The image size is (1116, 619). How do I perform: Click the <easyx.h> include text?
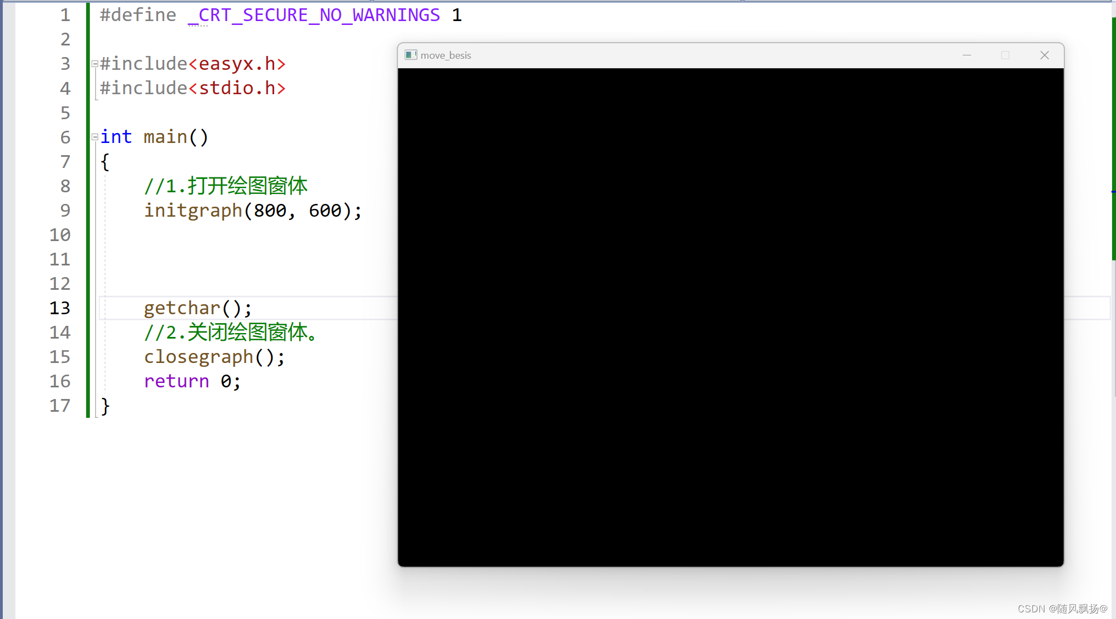coord(237,64)
